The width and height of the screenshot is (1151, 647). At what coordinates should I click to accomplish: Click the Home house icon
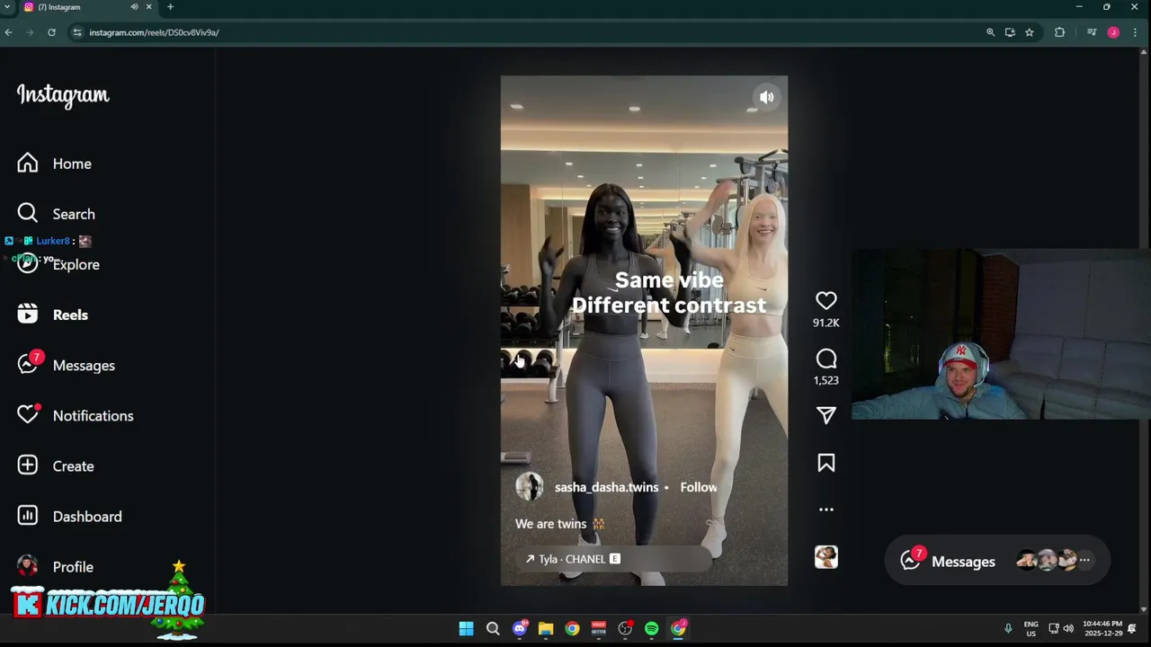[28, 163]
